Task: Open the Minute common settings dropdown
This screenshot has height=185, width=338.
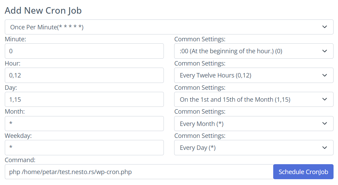Action: [x=254, y=51]
